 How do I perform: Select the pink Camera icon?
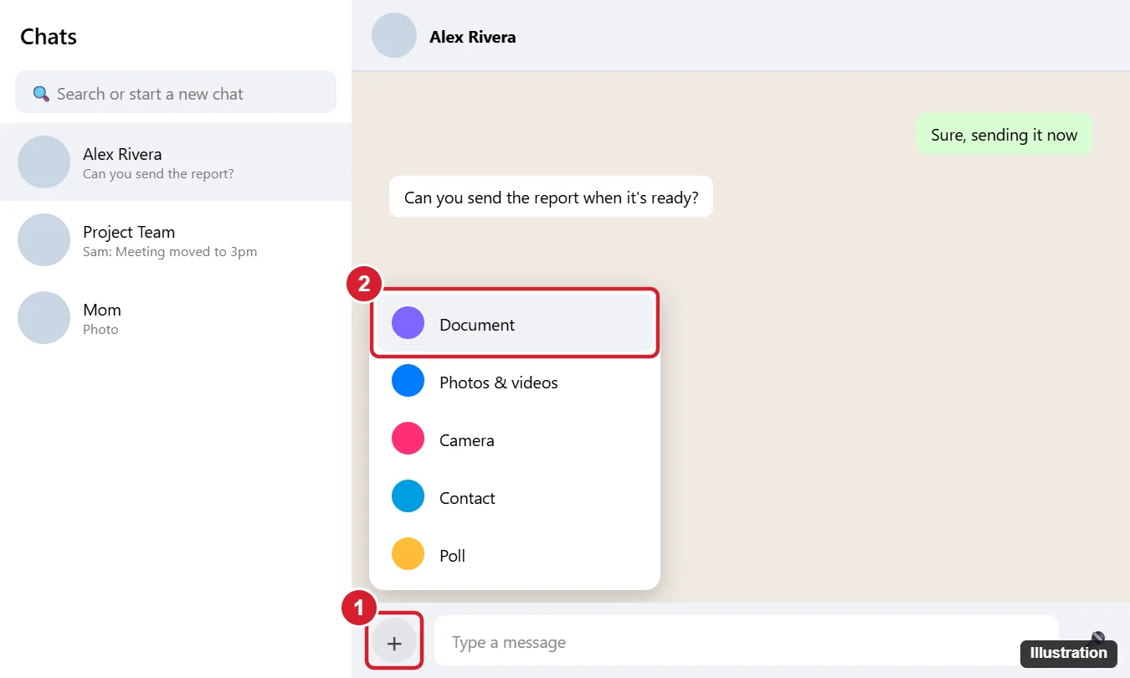pos(408,439)
